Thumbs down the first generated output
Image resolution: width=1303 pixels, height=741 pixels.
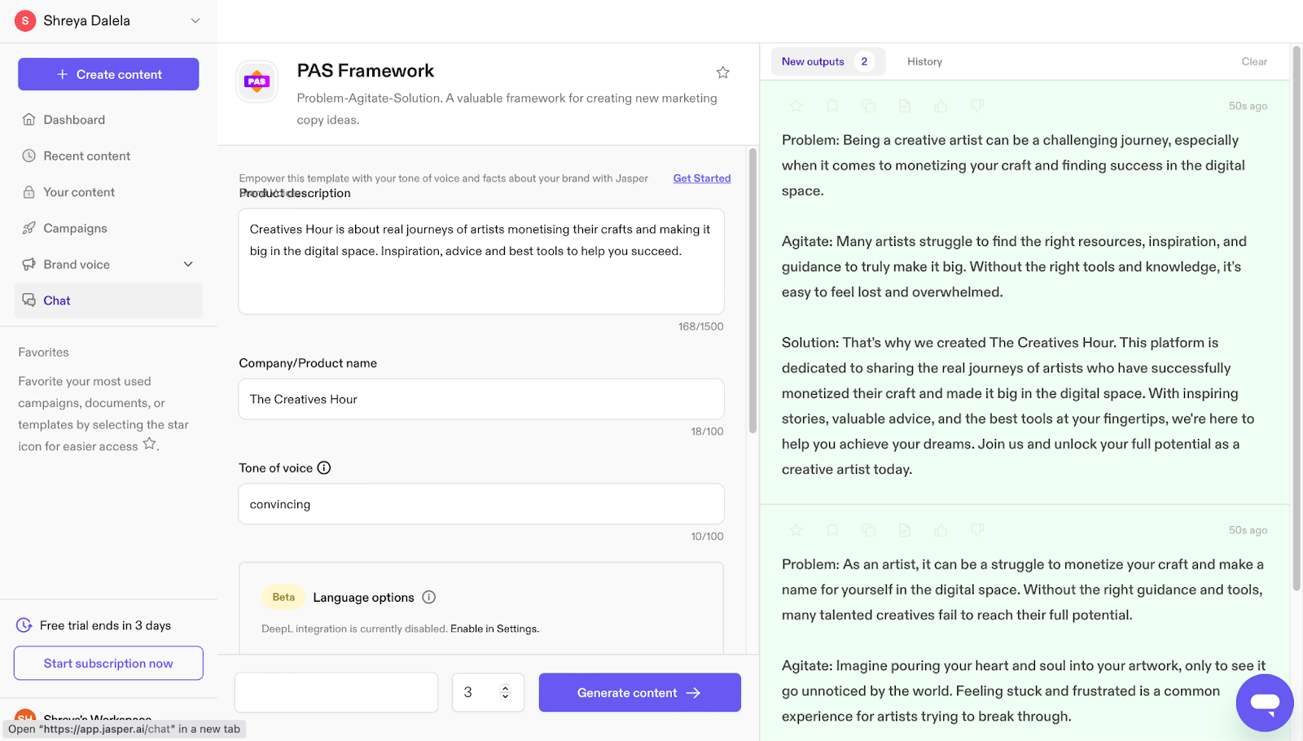pos(977,106)
